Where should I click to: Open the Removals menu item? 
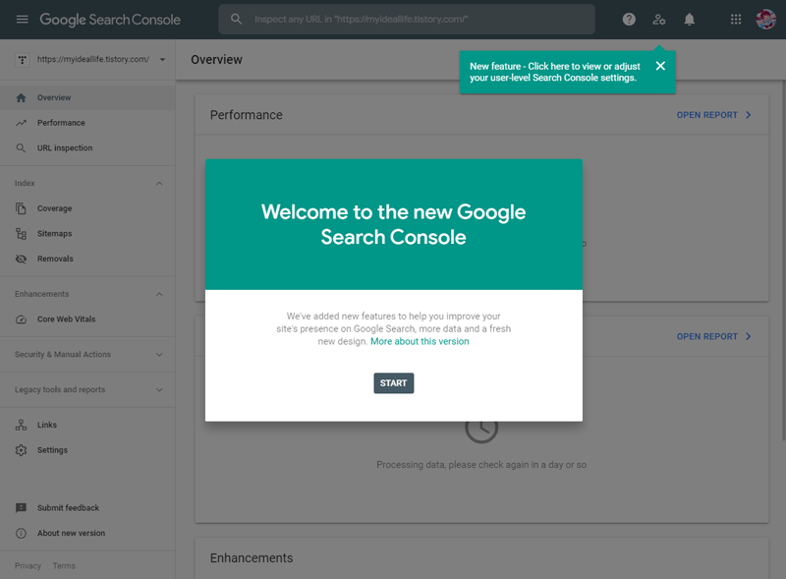pyautogui.click(x=87, y=259)
